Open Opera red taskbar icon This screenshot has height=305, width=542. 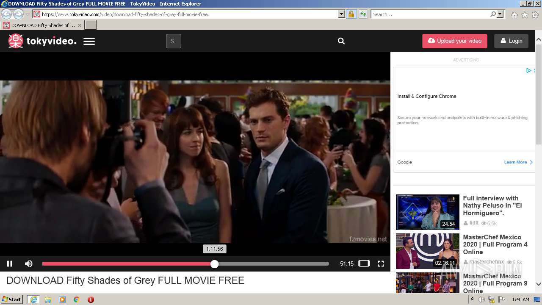91,299
